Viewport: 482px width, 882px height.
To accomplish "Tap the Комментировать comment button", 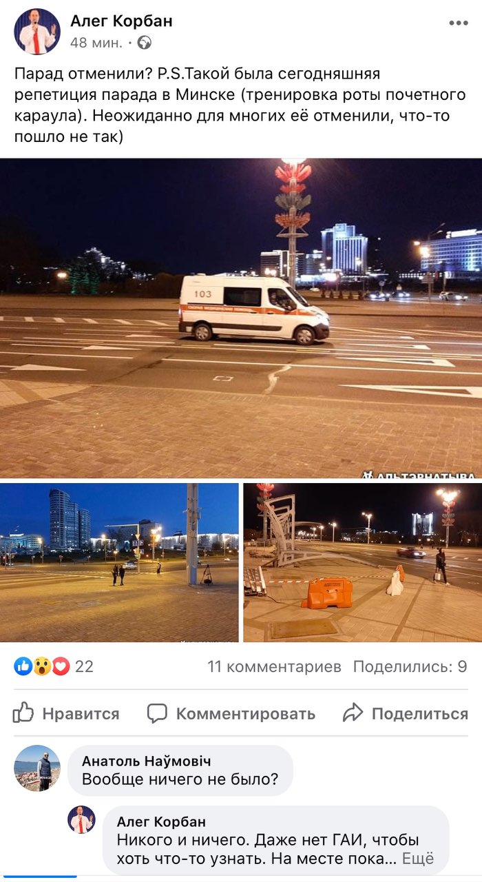I will pyautogui.click(x=231, y=713).
